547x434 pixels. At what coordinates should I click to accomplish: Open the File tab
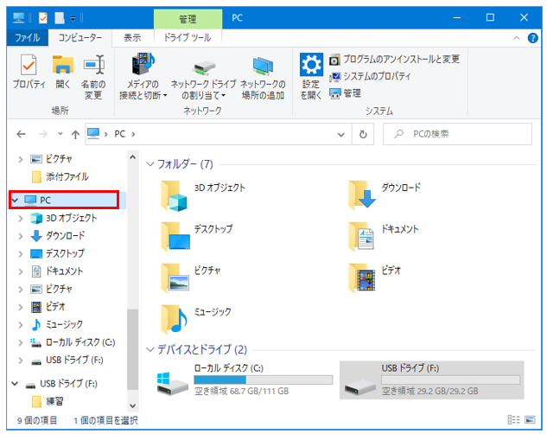(x=27, y=37)
